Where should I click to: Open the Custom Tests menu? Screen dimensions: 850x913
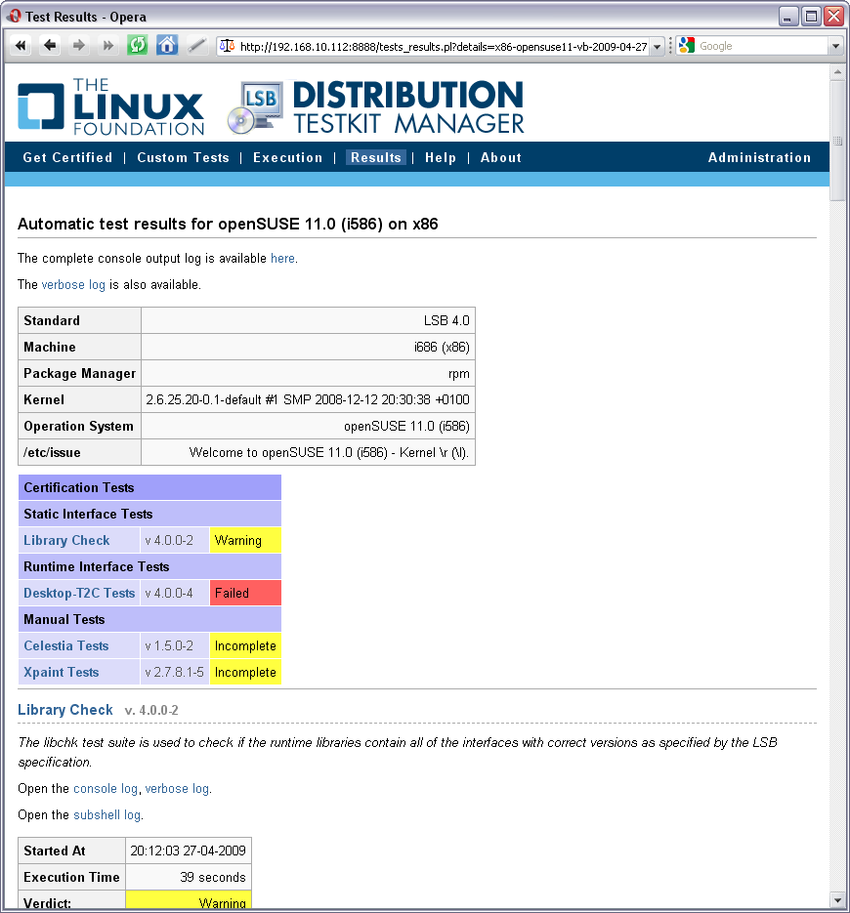(183, 158)
